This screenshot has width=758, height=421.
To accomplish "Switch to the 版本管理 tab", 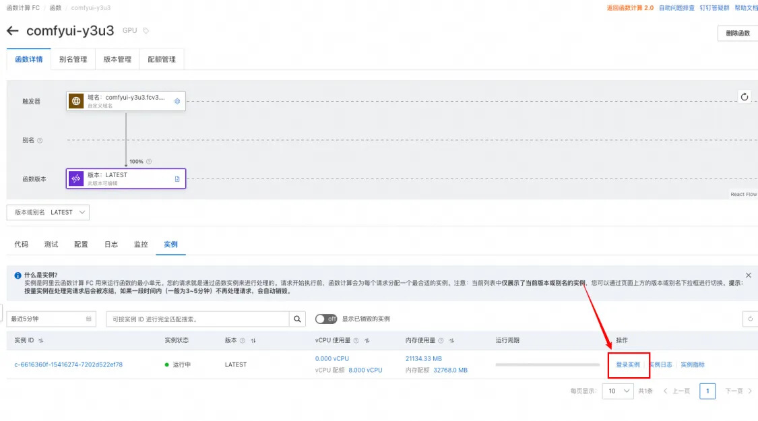I will click(x=117, y=59).
